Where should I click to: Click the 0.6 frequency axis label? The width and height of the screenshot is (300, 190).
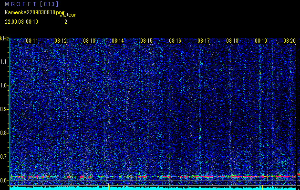pos(4,180)
